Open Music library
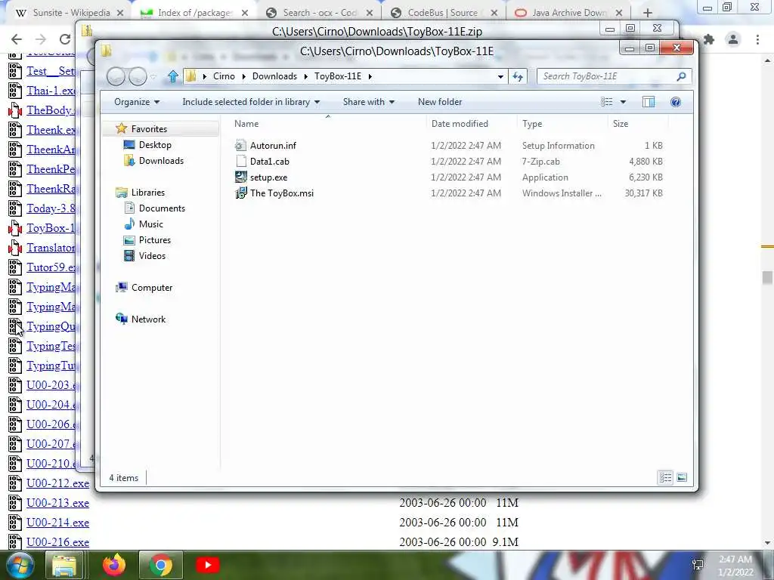 [x=150, y=224]
